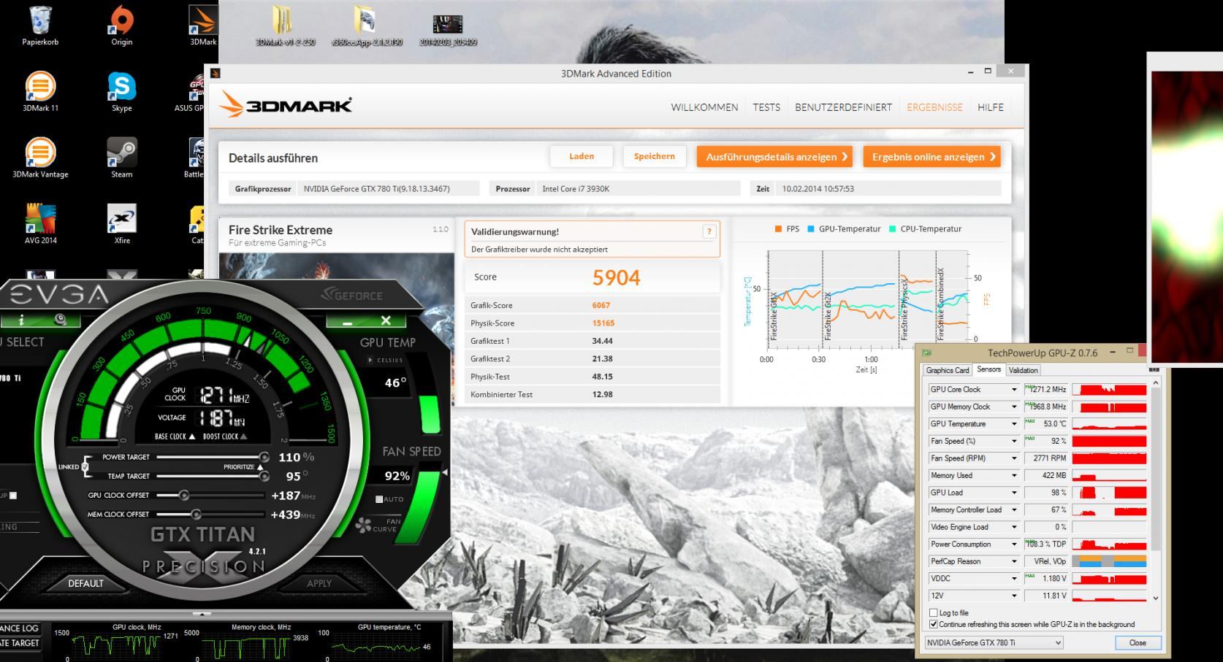Viewport: 1223px width, 662px height.
Task: Click Ausführungsdetails anzeigen button
Action: coord(775,157)
